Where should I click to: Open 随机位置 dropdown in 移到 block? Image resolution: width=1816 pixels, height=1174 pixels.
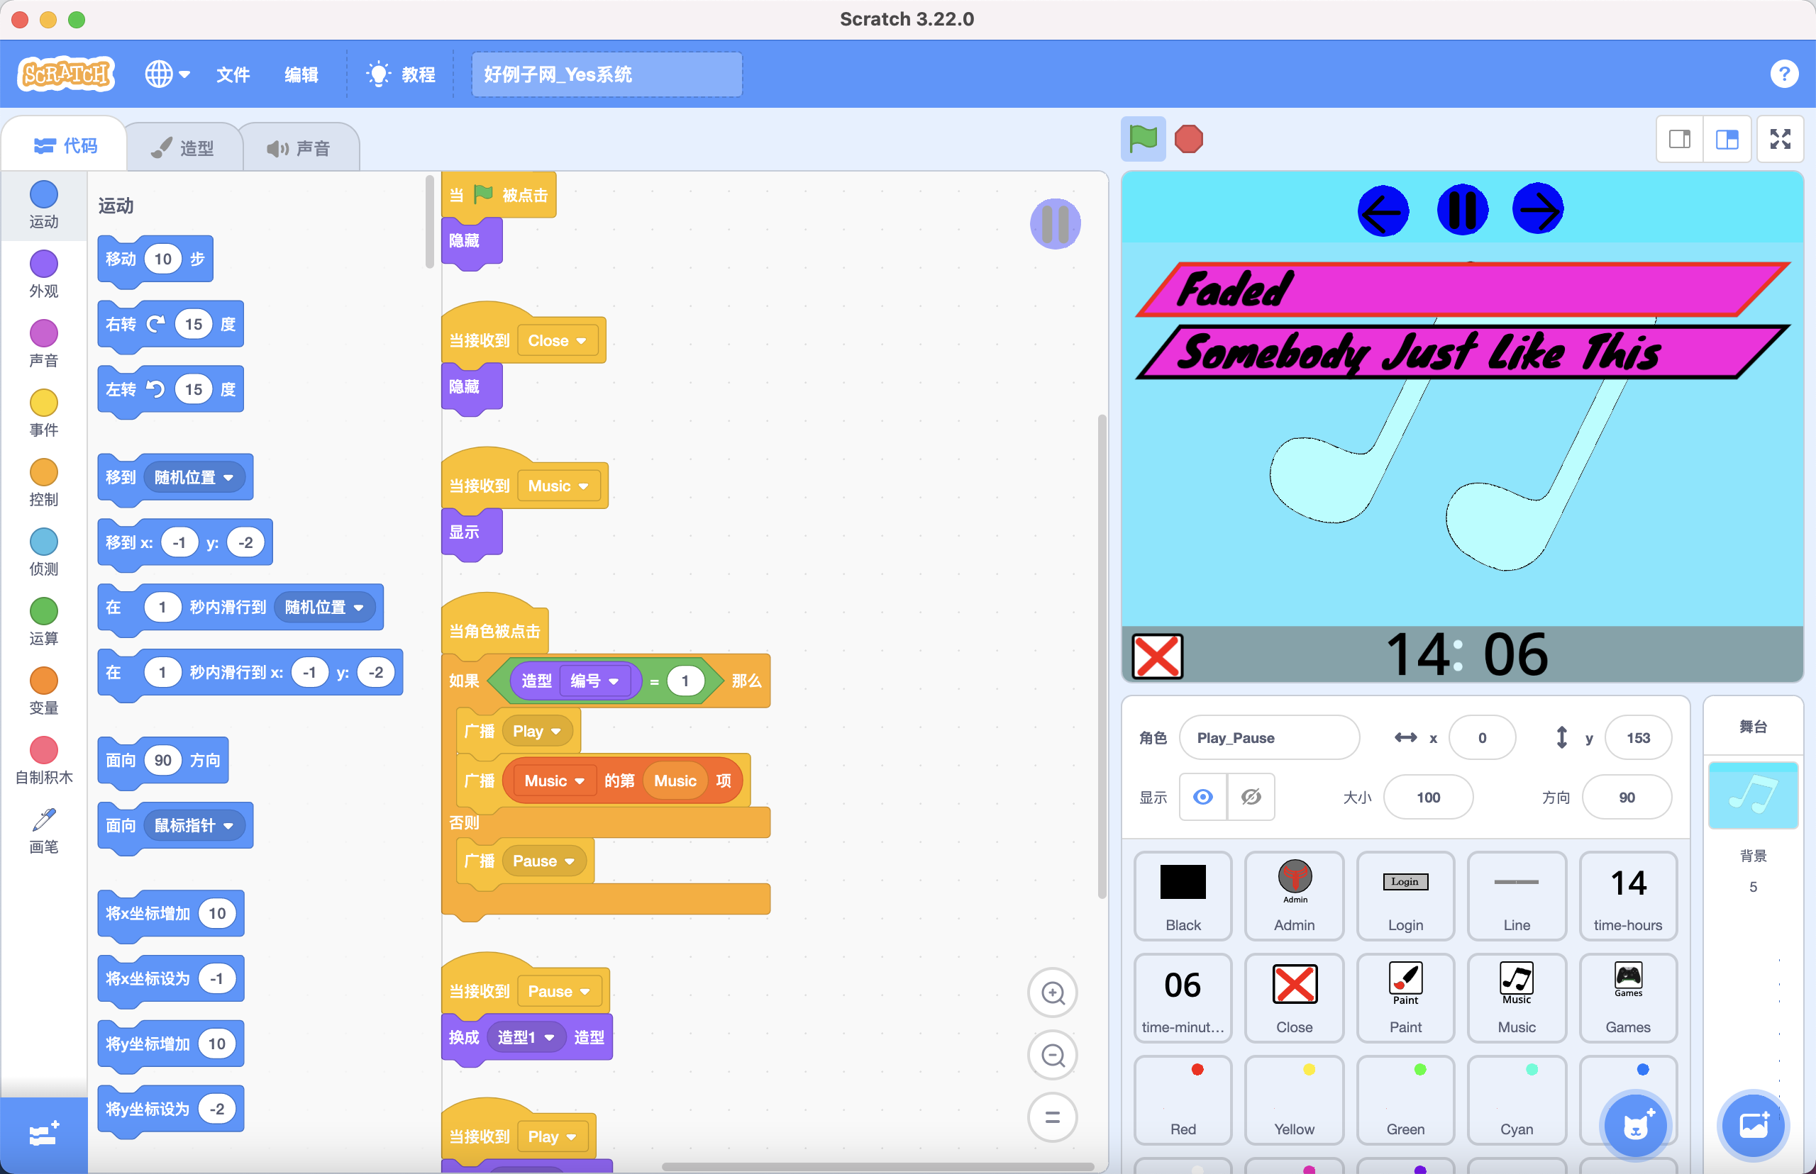coord(194,477)
